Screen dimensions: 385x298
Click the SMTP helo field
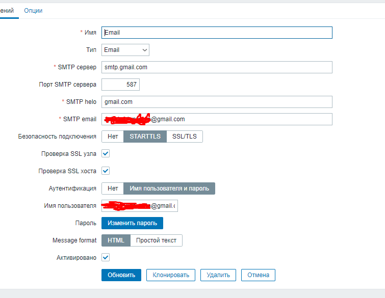click(x=217, y=102)
